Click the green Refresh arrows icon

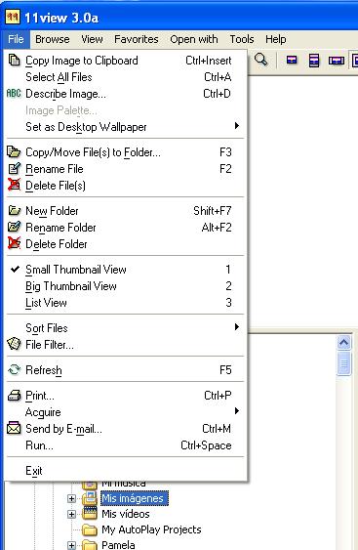[x=14, y=369]
